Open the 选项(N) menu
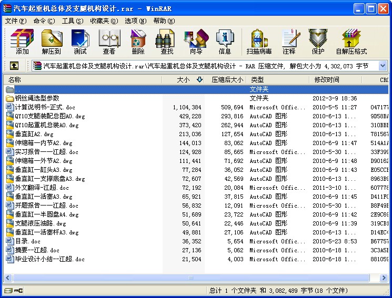Image resolution: width=392 pixels, height=298 pixels. pos(136,21)
